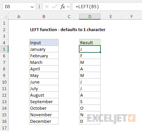Select the cell containing October
Viewport: 142px width, 131px height.
click(44, 108)
